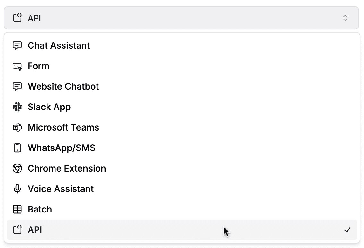
Task: Click the checkmark beside selected API option
Action: 347,230
